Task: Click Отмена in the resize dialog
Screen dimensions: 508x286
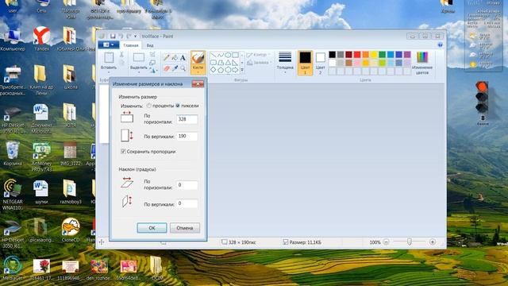Action: pos(185,228)
